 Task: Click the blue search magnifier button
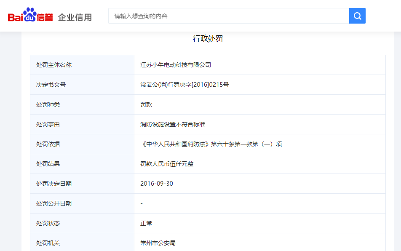pyautogui.click(x=357, y=16)
